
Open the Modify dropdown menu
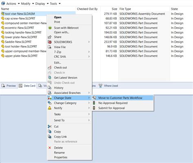(x=27, y=4)
